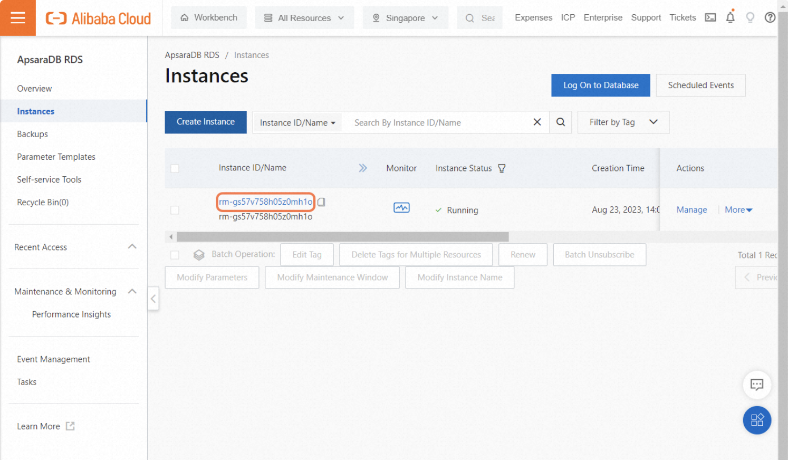Open the notifications bell
The width and height of the screenshot is (788, 460).
(x=730, y=17)
